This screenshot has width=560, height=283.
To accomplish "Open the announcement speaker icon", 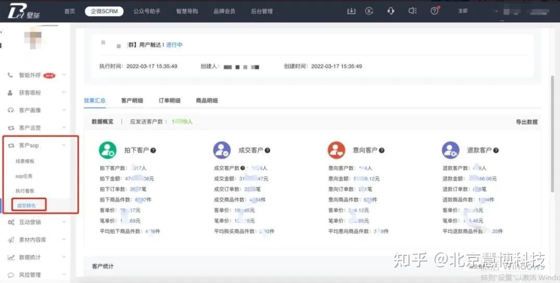I will (413, 11).
